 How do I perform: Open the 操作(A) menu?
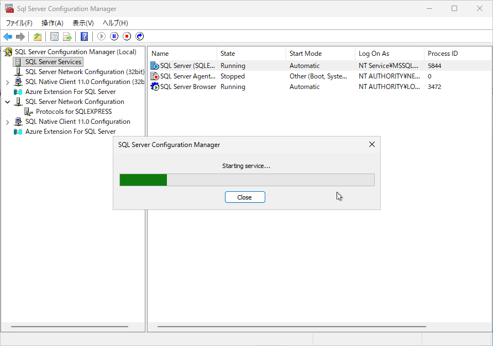[53, 23]
